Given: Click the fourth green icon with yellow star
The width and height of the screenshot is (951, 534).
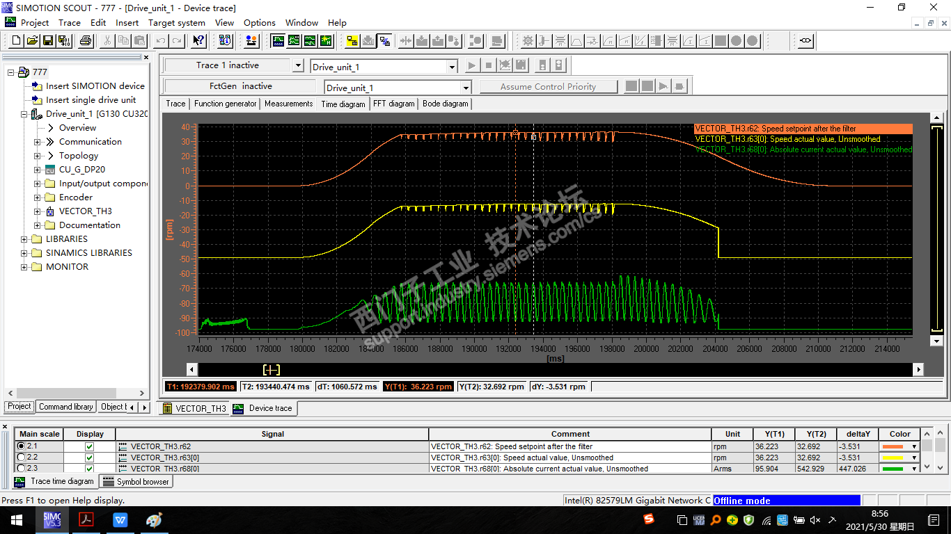Looking at the screenshot, I should click(326, 41).
